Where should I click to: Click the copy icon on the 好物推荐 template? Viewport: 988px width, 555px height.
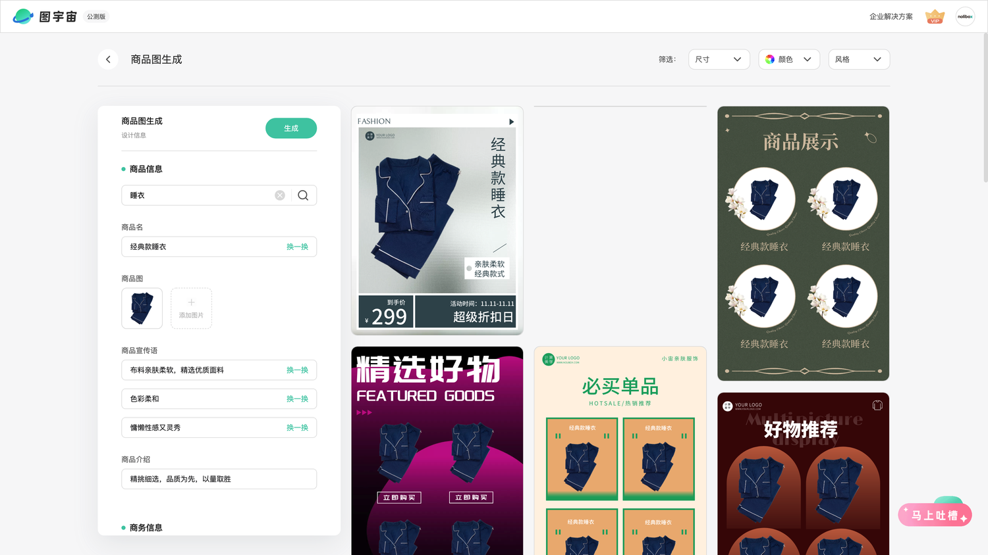(877, 406)
